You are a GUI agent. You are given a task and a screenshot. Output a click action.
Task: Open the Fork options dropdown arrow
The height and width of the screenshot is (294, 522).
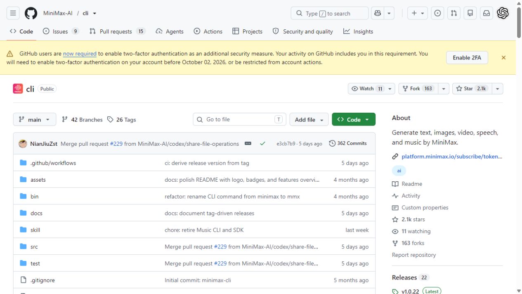pyautogui.click(x=444, y=89)
